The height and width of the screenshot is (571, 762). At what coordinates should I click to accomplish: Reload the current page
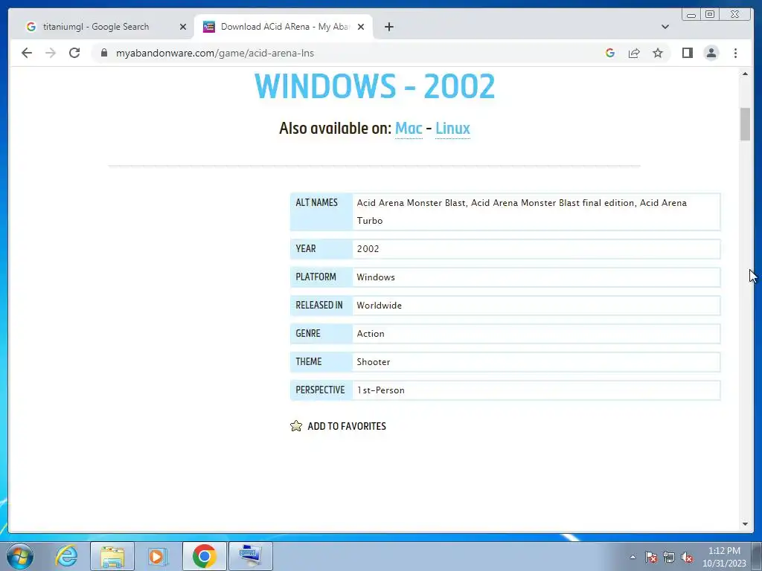pyautogui.click(x=74, y=53)
